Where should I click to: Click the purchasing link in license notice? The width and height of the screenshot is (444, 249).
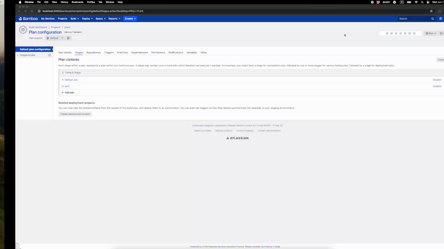click(266, 247)
